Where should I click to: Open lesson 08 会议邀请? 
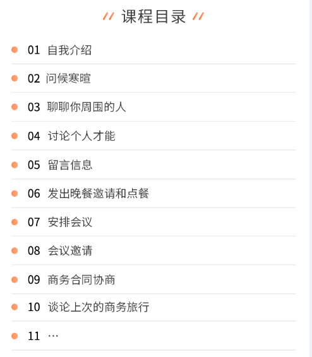coord(153,250)
